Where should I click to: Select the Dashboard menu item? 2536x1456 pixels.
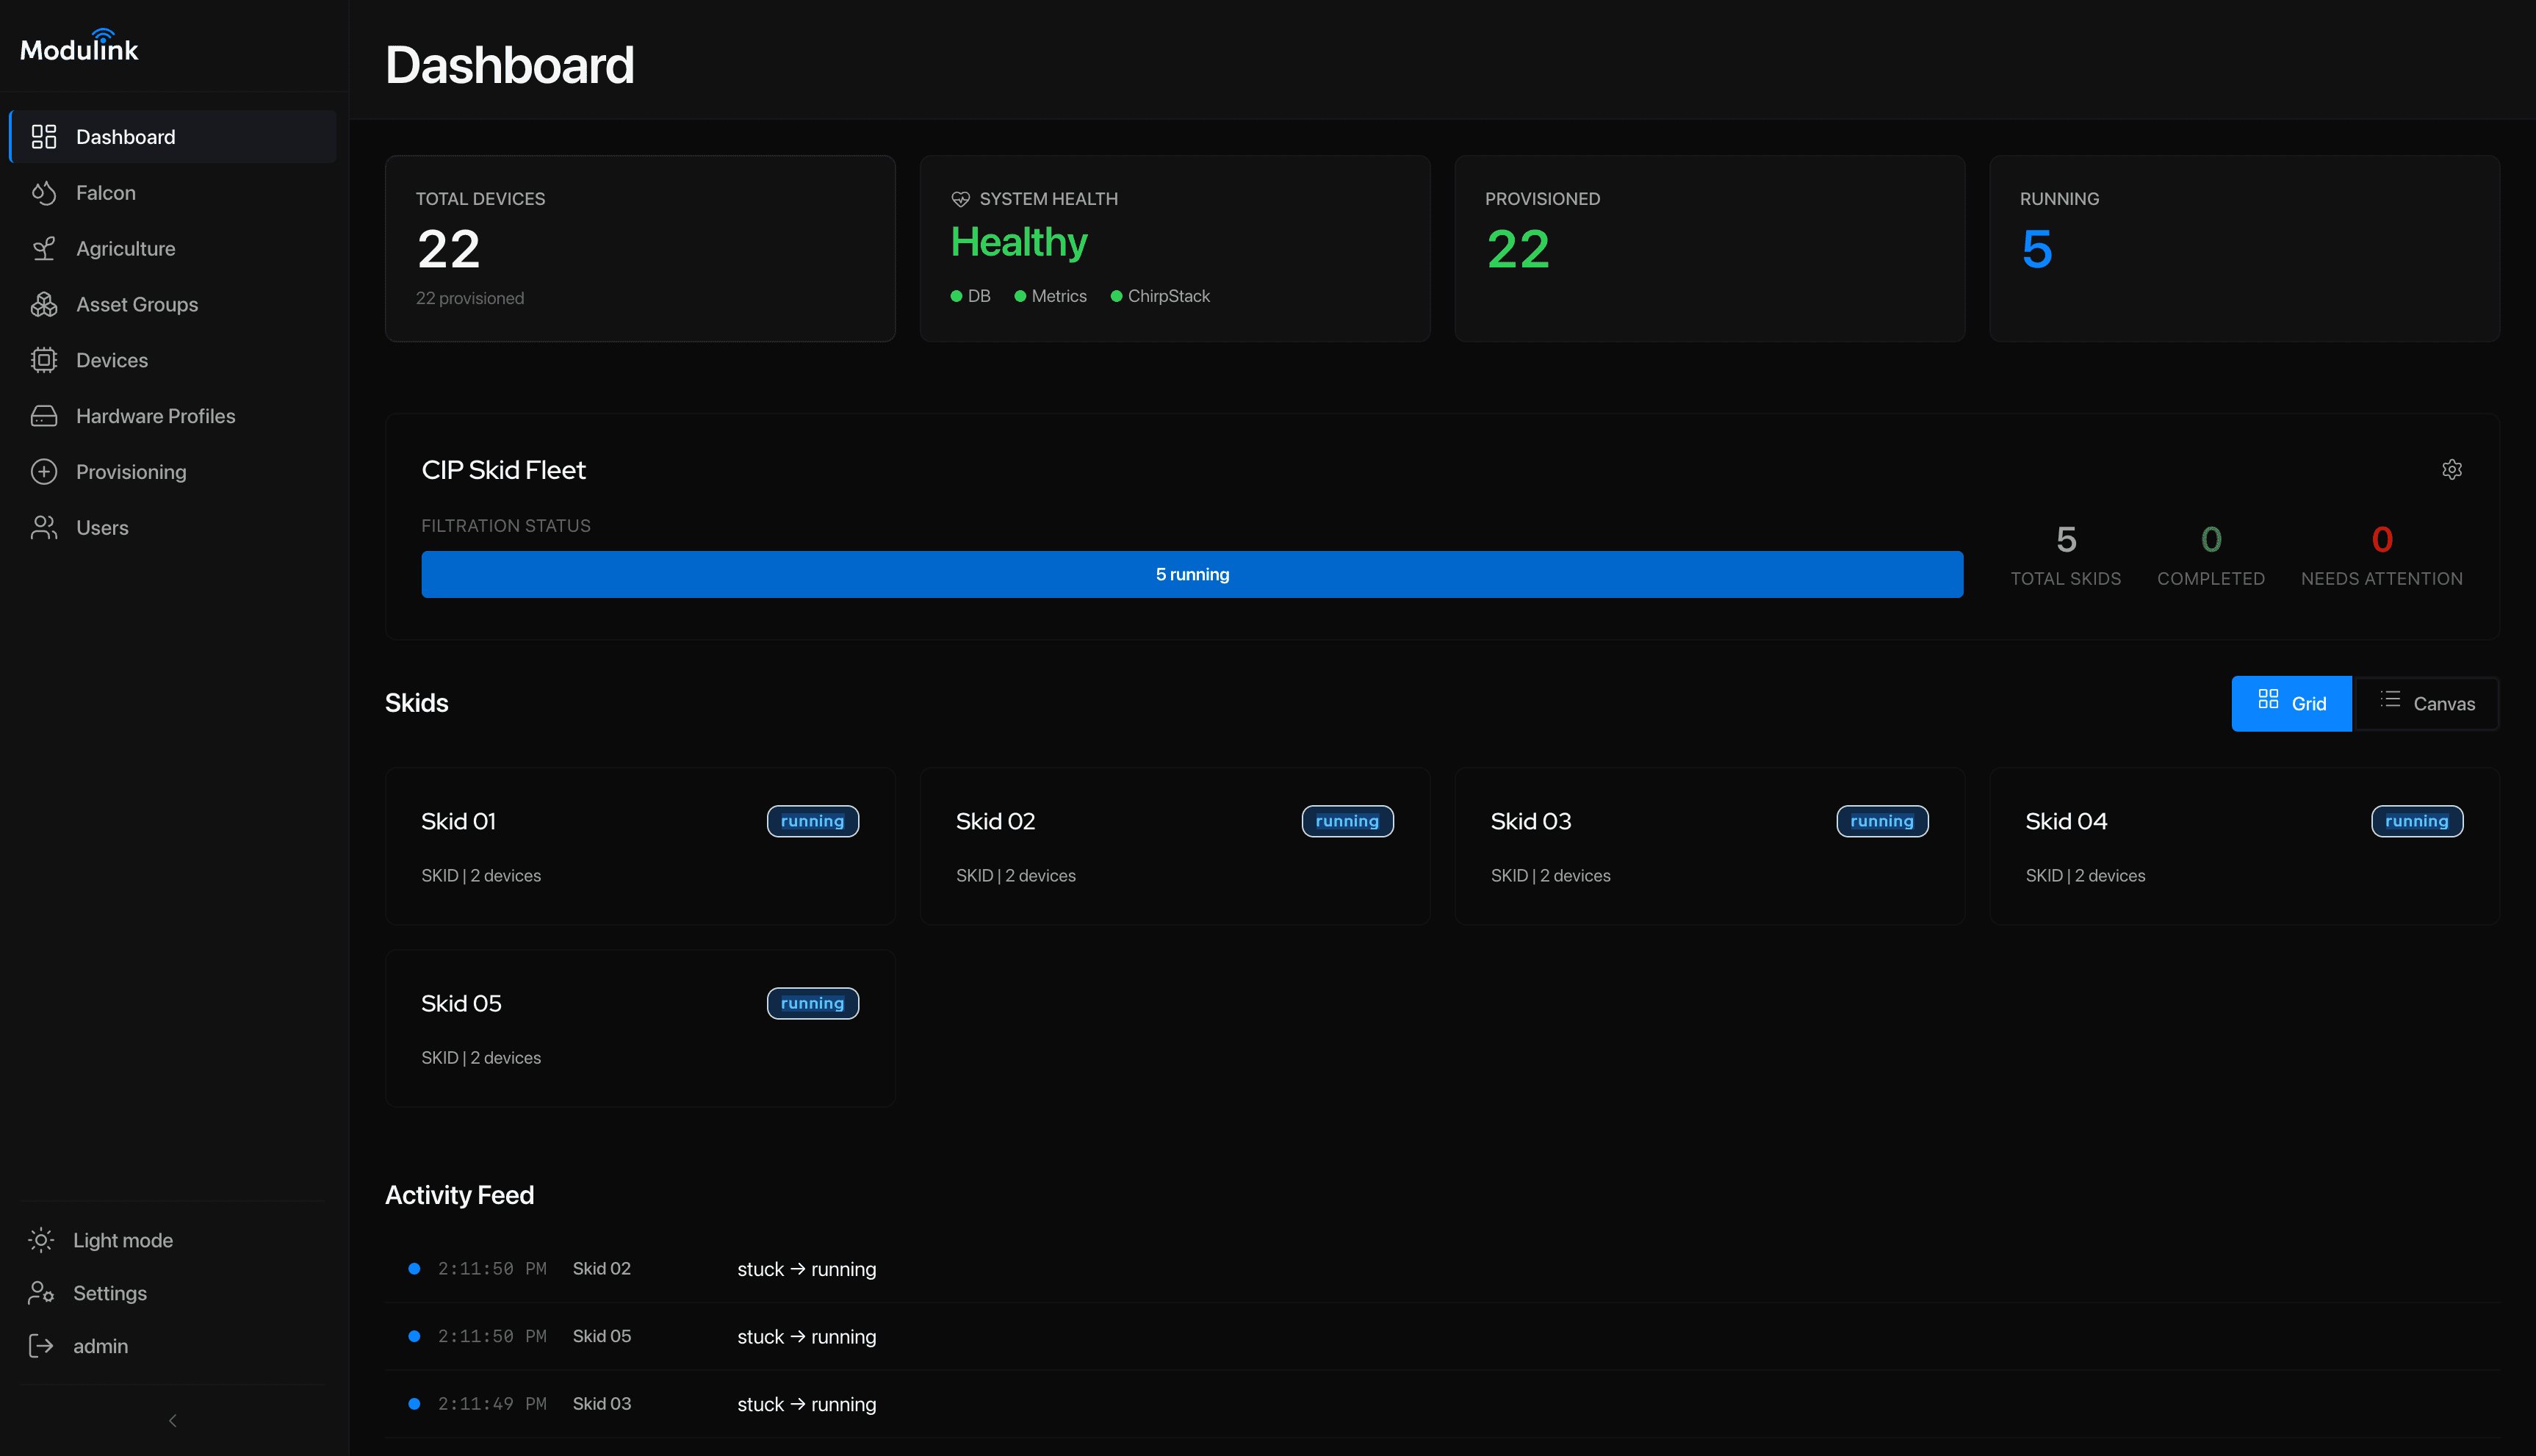(125, 136)
